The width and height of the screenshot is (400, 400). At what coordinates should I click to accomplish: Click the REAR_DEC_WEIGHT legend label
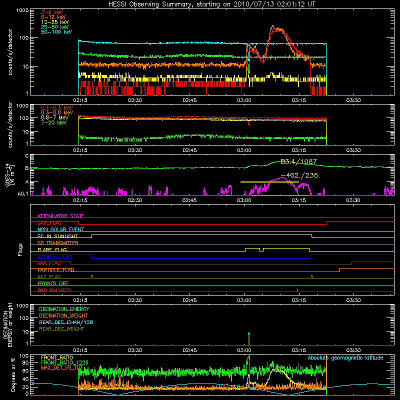[61, 329]
